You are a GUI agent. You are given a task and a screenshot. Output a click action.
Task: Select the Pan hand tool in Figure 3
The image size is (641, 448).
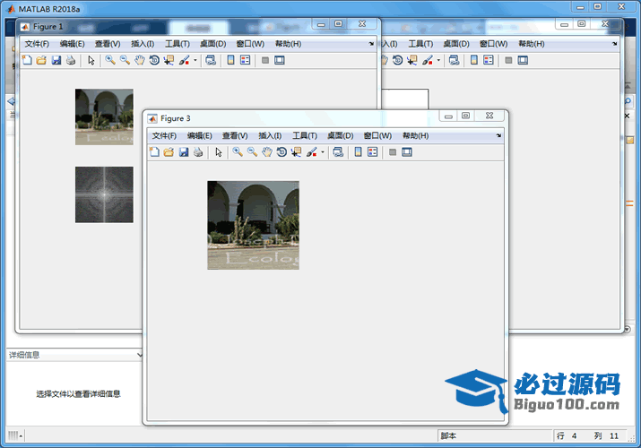tap(266, 152)
